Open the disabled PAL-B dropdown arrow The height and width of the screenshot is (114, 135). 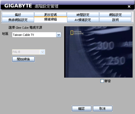point(43,52)
